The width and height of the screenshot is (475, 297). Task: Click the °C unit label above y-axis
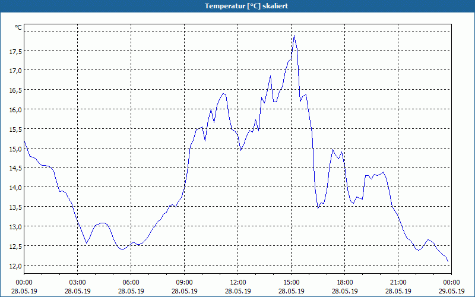click(18, 27)
